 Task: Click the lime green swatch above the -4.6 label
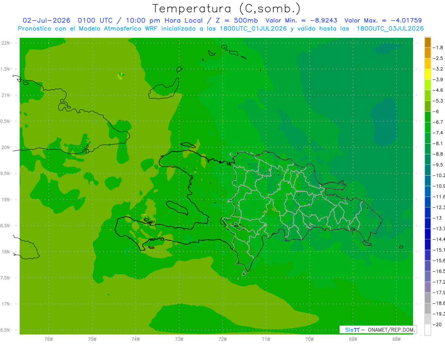click(x=428, y=85)
